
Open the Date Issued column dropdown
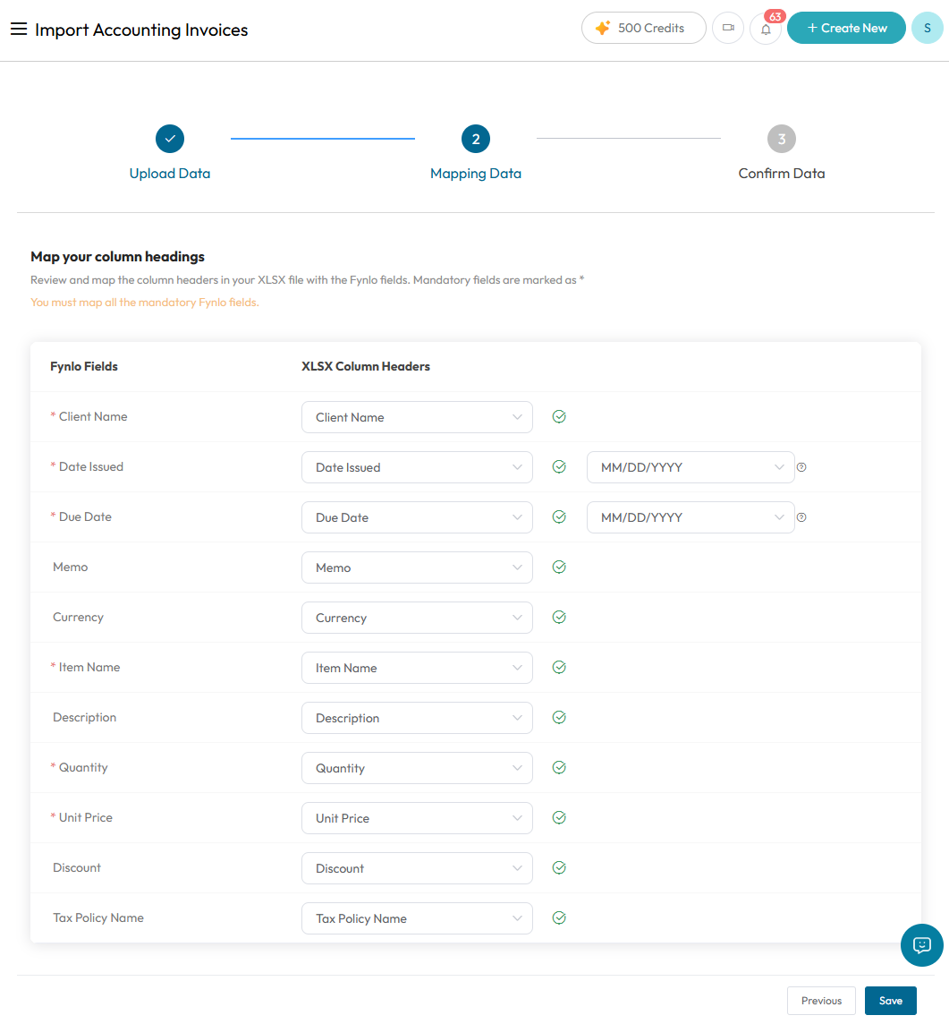point(417,467)
